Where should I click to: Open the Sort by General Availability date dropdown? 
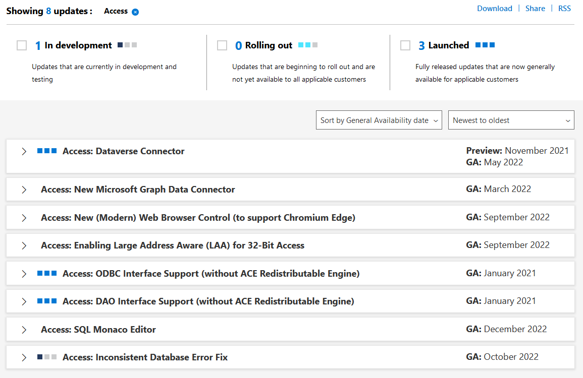point(379,120)
